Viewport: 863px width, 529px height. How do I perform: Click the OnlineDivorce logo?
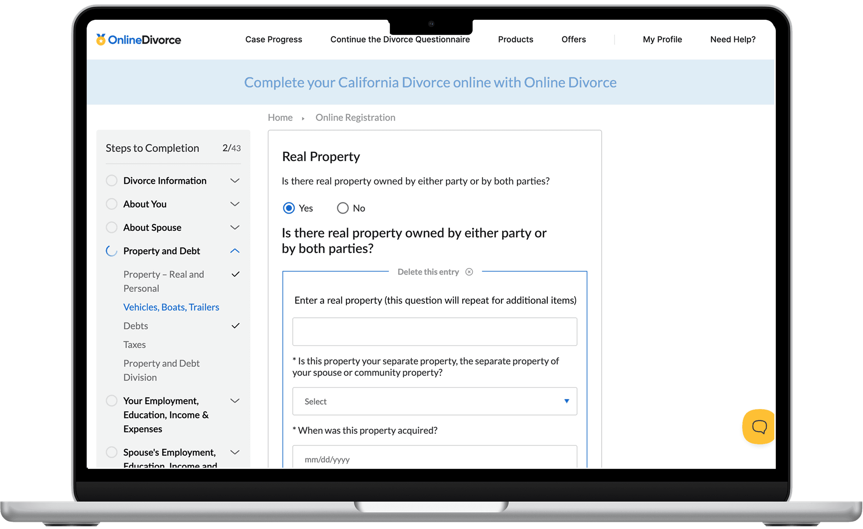click(139, 40)
